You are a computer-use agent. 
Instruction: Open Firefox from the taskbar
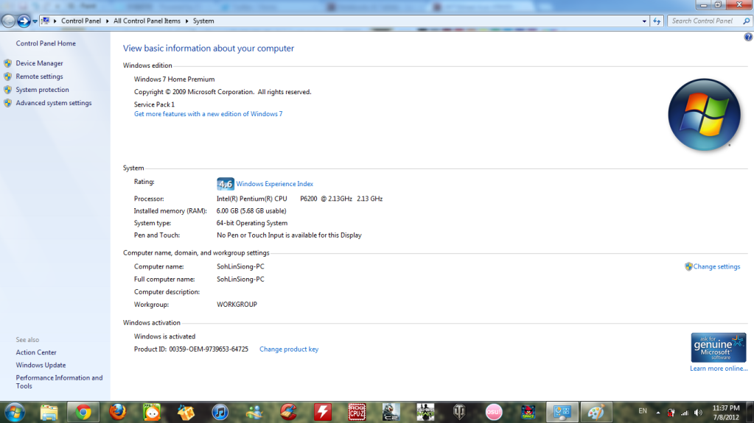[x=117, y=412]
